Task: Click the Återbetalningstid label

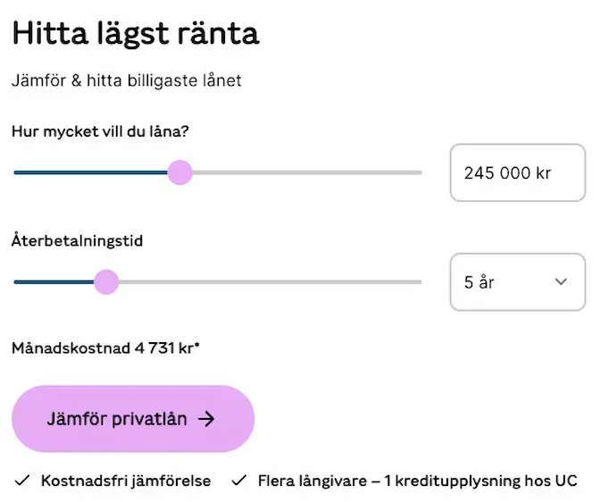Action: coord(78,240)
